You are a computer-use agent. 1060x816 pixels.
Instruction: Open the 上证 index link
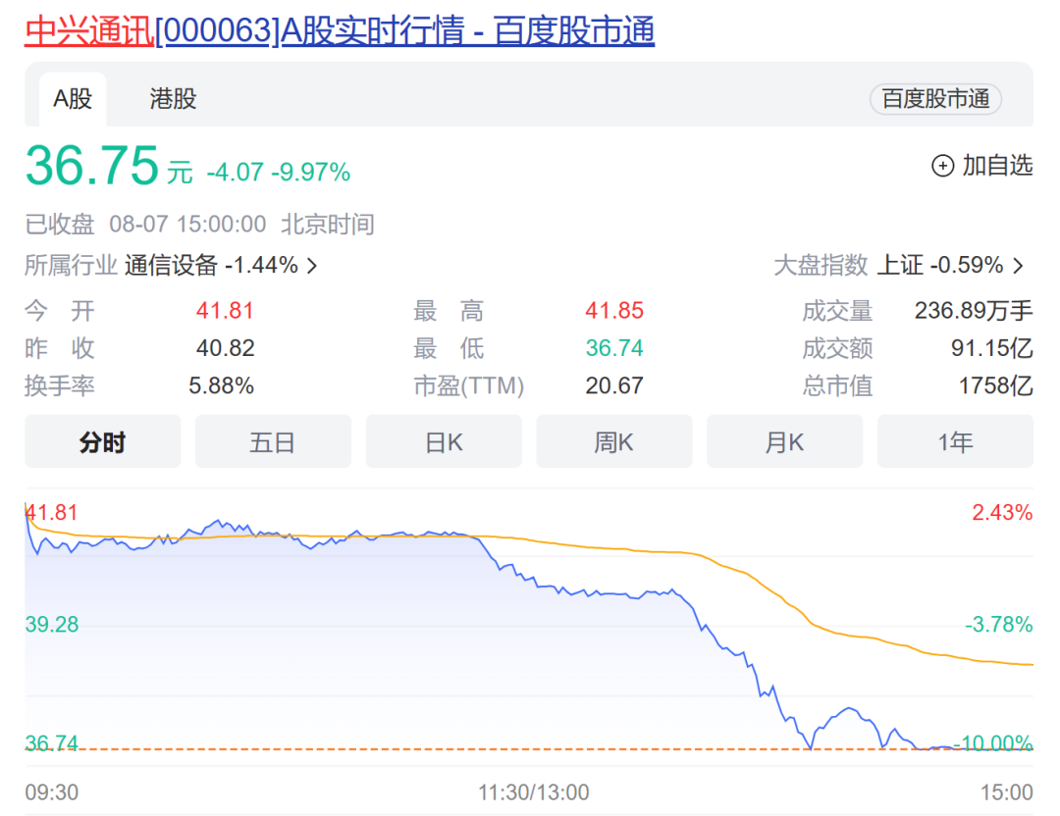coord(939,265)
